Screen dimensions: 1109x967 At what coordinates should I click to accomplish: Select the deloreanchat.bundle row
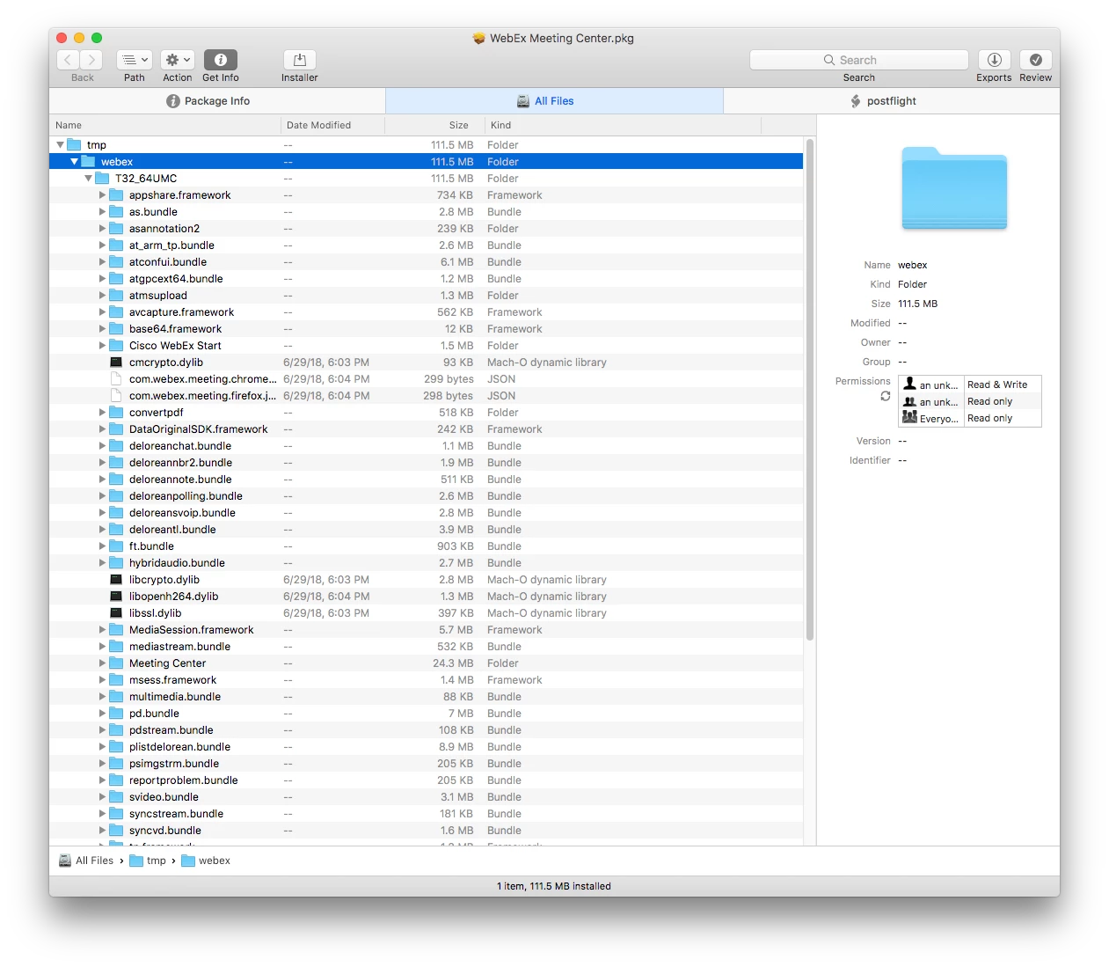426,446
